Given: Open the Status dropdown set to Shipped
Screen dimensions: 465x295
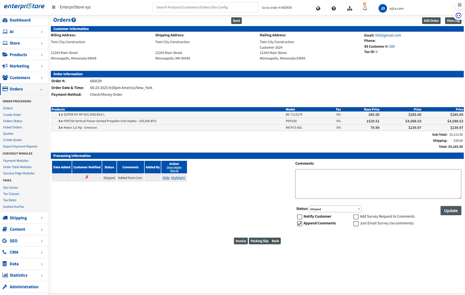Looking at the screenshot, I should pos(335,209).
